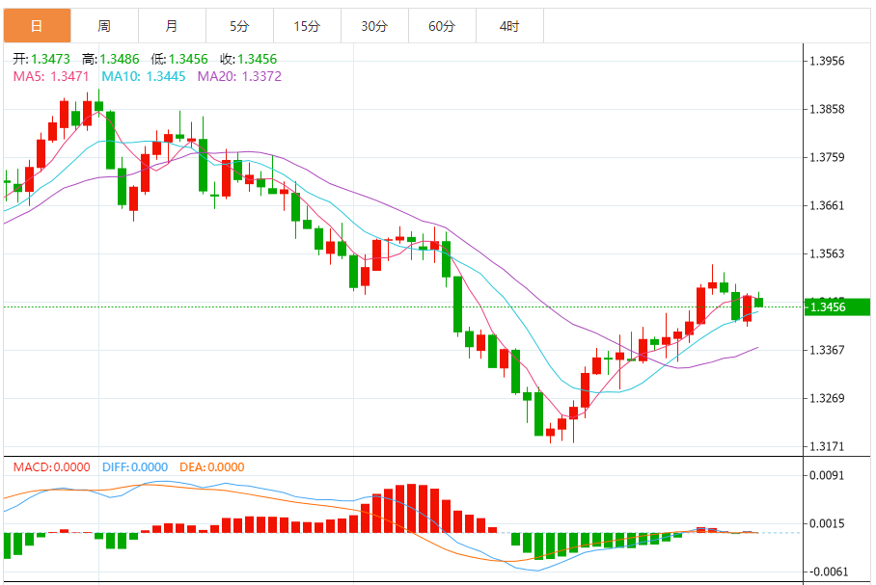Image resolution: width=876 pixels, height=585 pixels.
Task: Open the 15分 interval tab
Action: [x=307, y=26]
